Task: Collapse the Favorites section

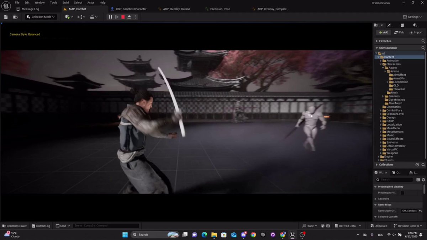Action: pos(377,41)
